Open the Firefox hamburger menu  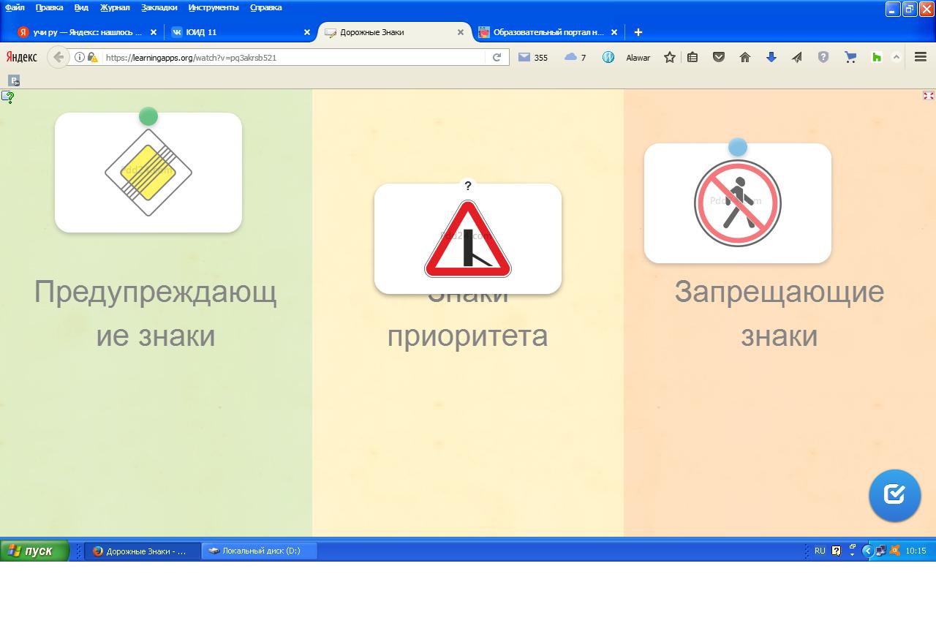click(x=921, y=57)
